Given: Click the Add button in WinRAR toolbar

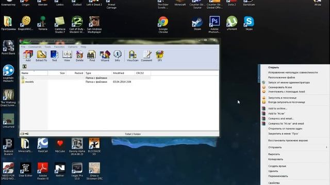Looking at the screenshot, I should pyautogui.click(x=28, y=56).
